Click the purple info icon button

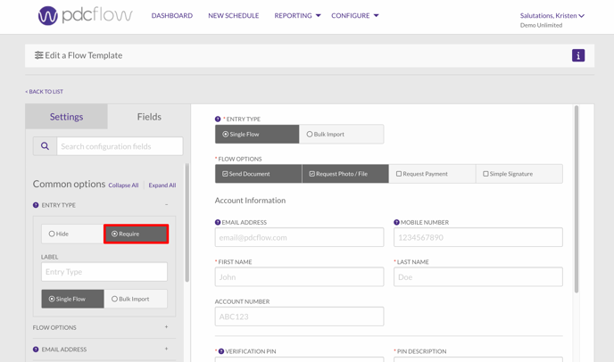point(578,55)
